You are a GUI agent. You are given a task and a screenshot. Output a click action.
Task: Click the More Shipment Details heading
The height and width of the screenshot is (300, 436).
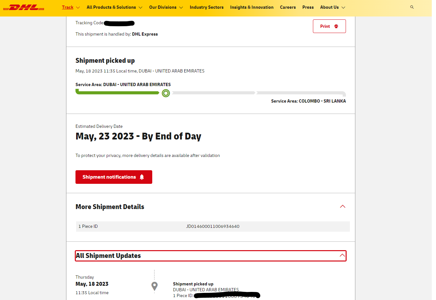click(x=110, y=207)
